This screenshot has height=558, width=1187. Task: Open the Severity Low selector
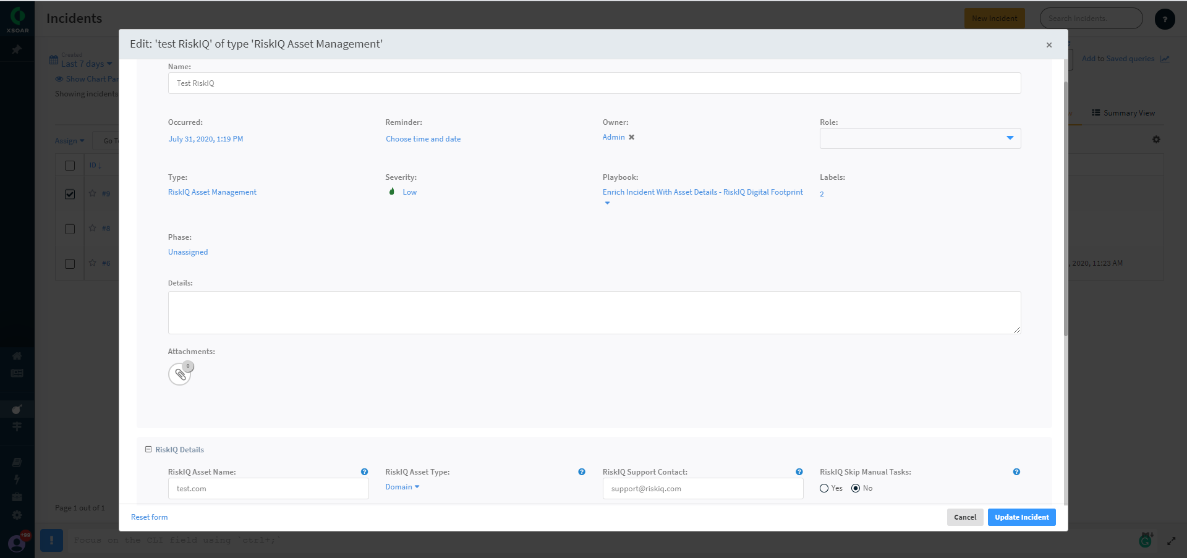(x=402, y=192)
